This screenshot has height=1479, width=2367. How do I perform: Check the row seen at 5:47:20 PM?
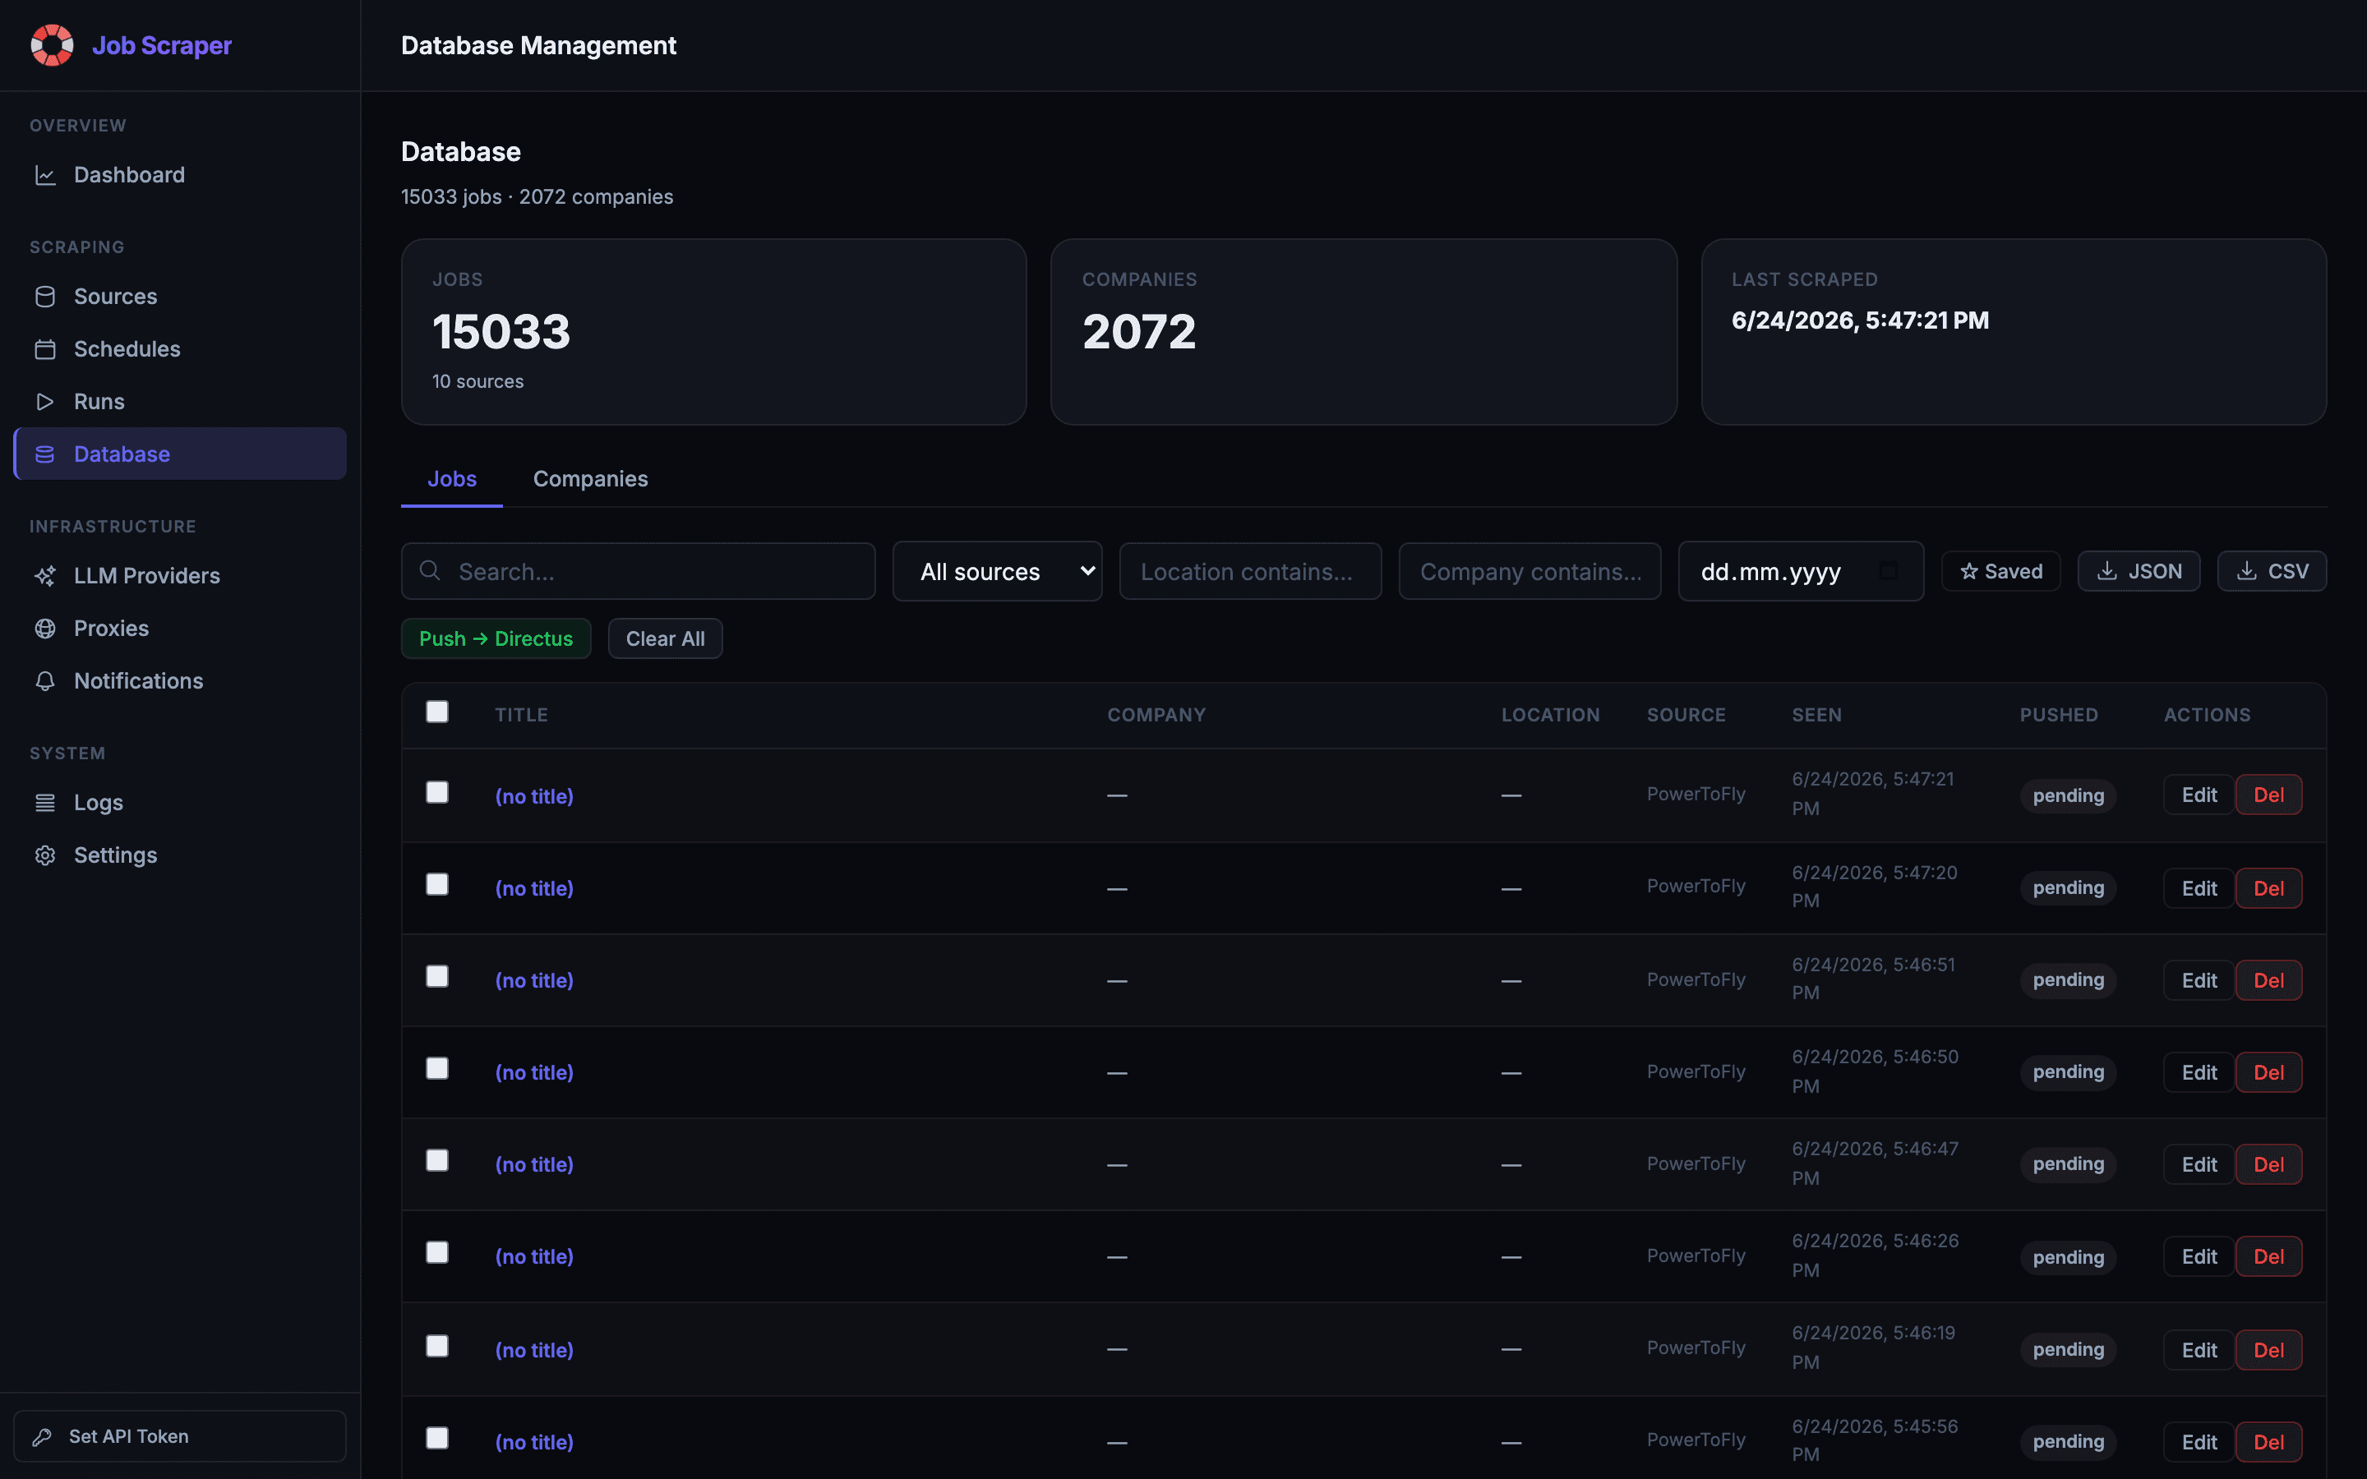point(437,884)
